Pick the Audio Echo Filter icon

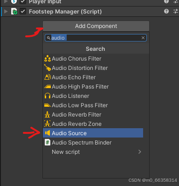tap(48, 77)
